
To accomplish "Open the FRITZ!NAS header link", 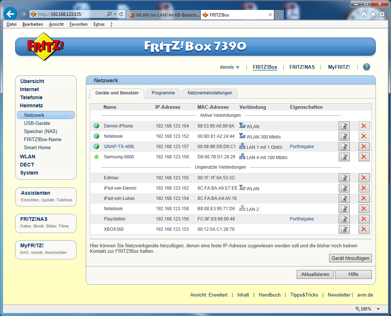I will coord(302,67).
